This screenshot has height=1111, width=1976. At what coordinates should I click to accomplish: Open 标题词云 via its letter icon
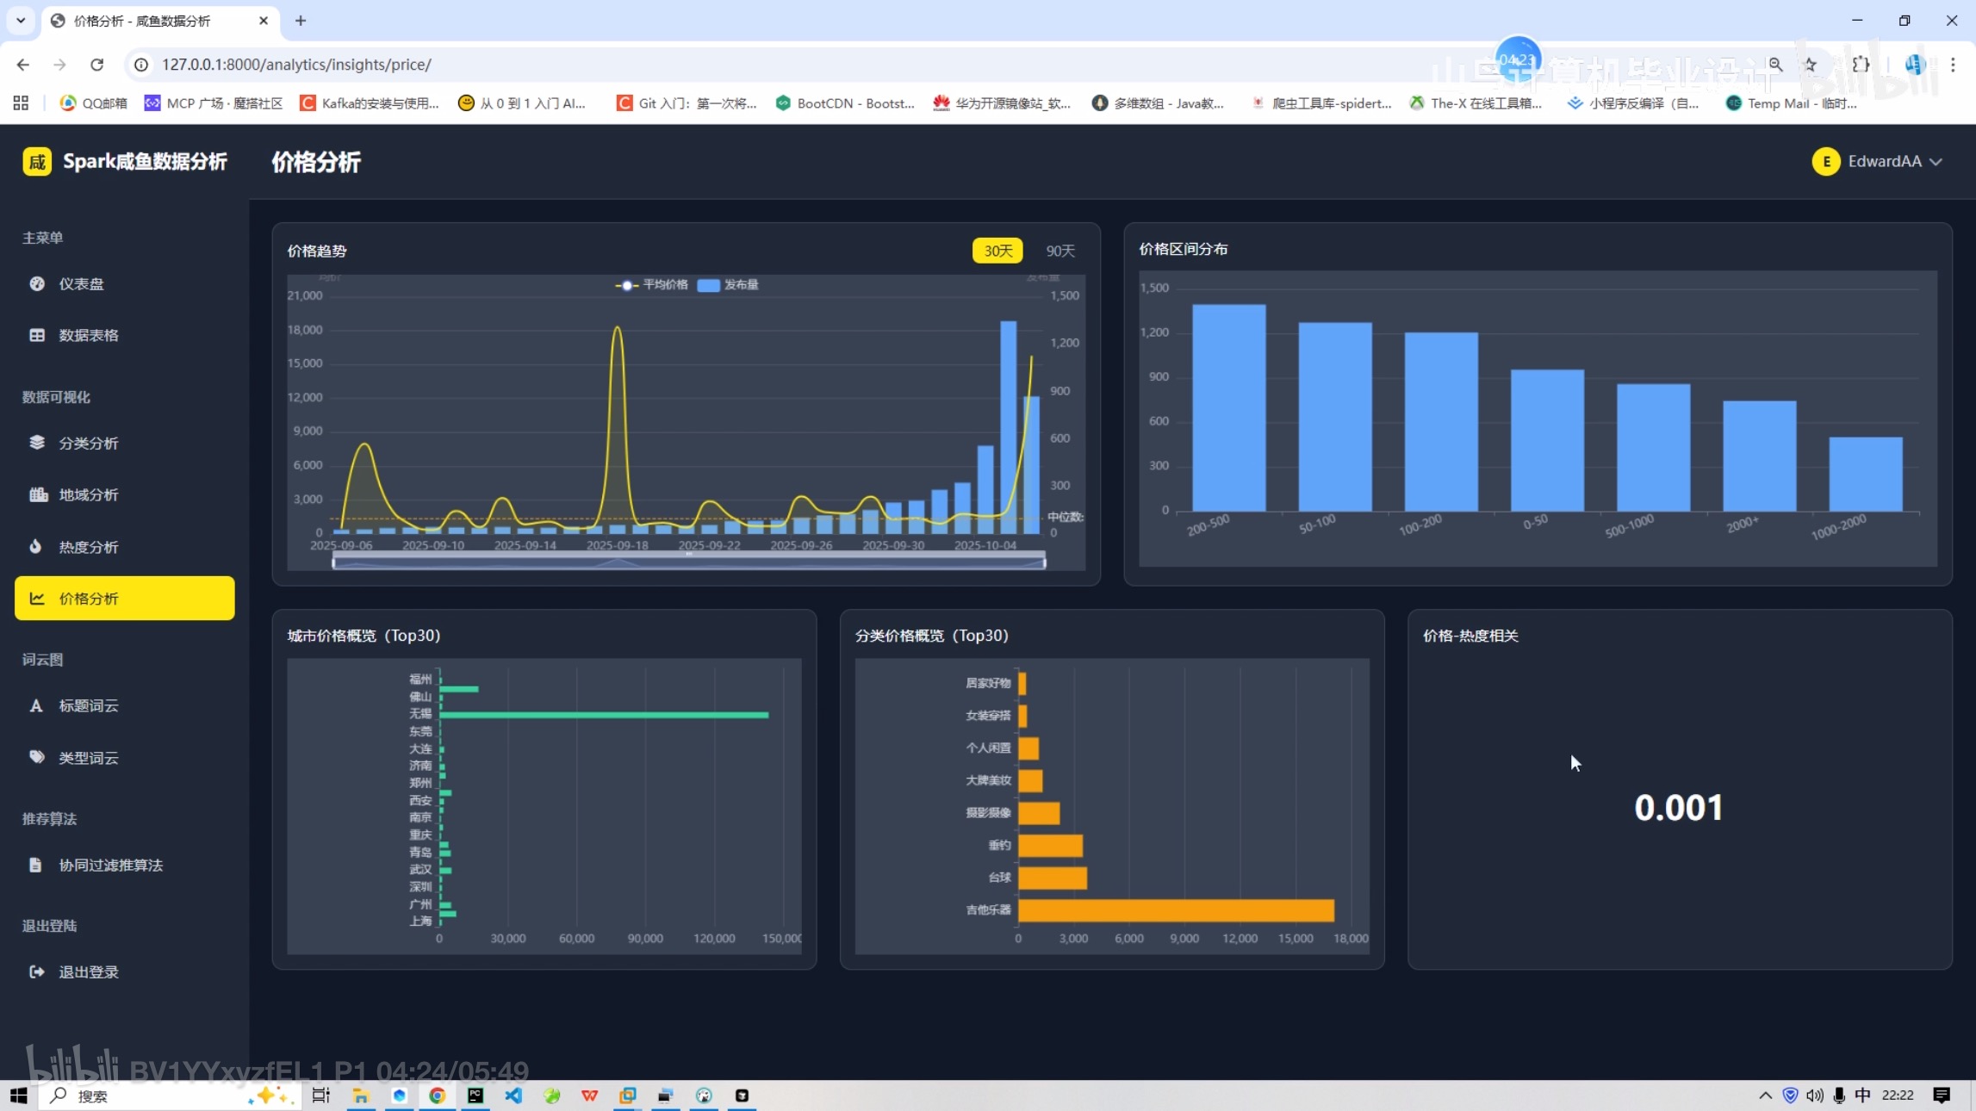[x=36, y=705]
